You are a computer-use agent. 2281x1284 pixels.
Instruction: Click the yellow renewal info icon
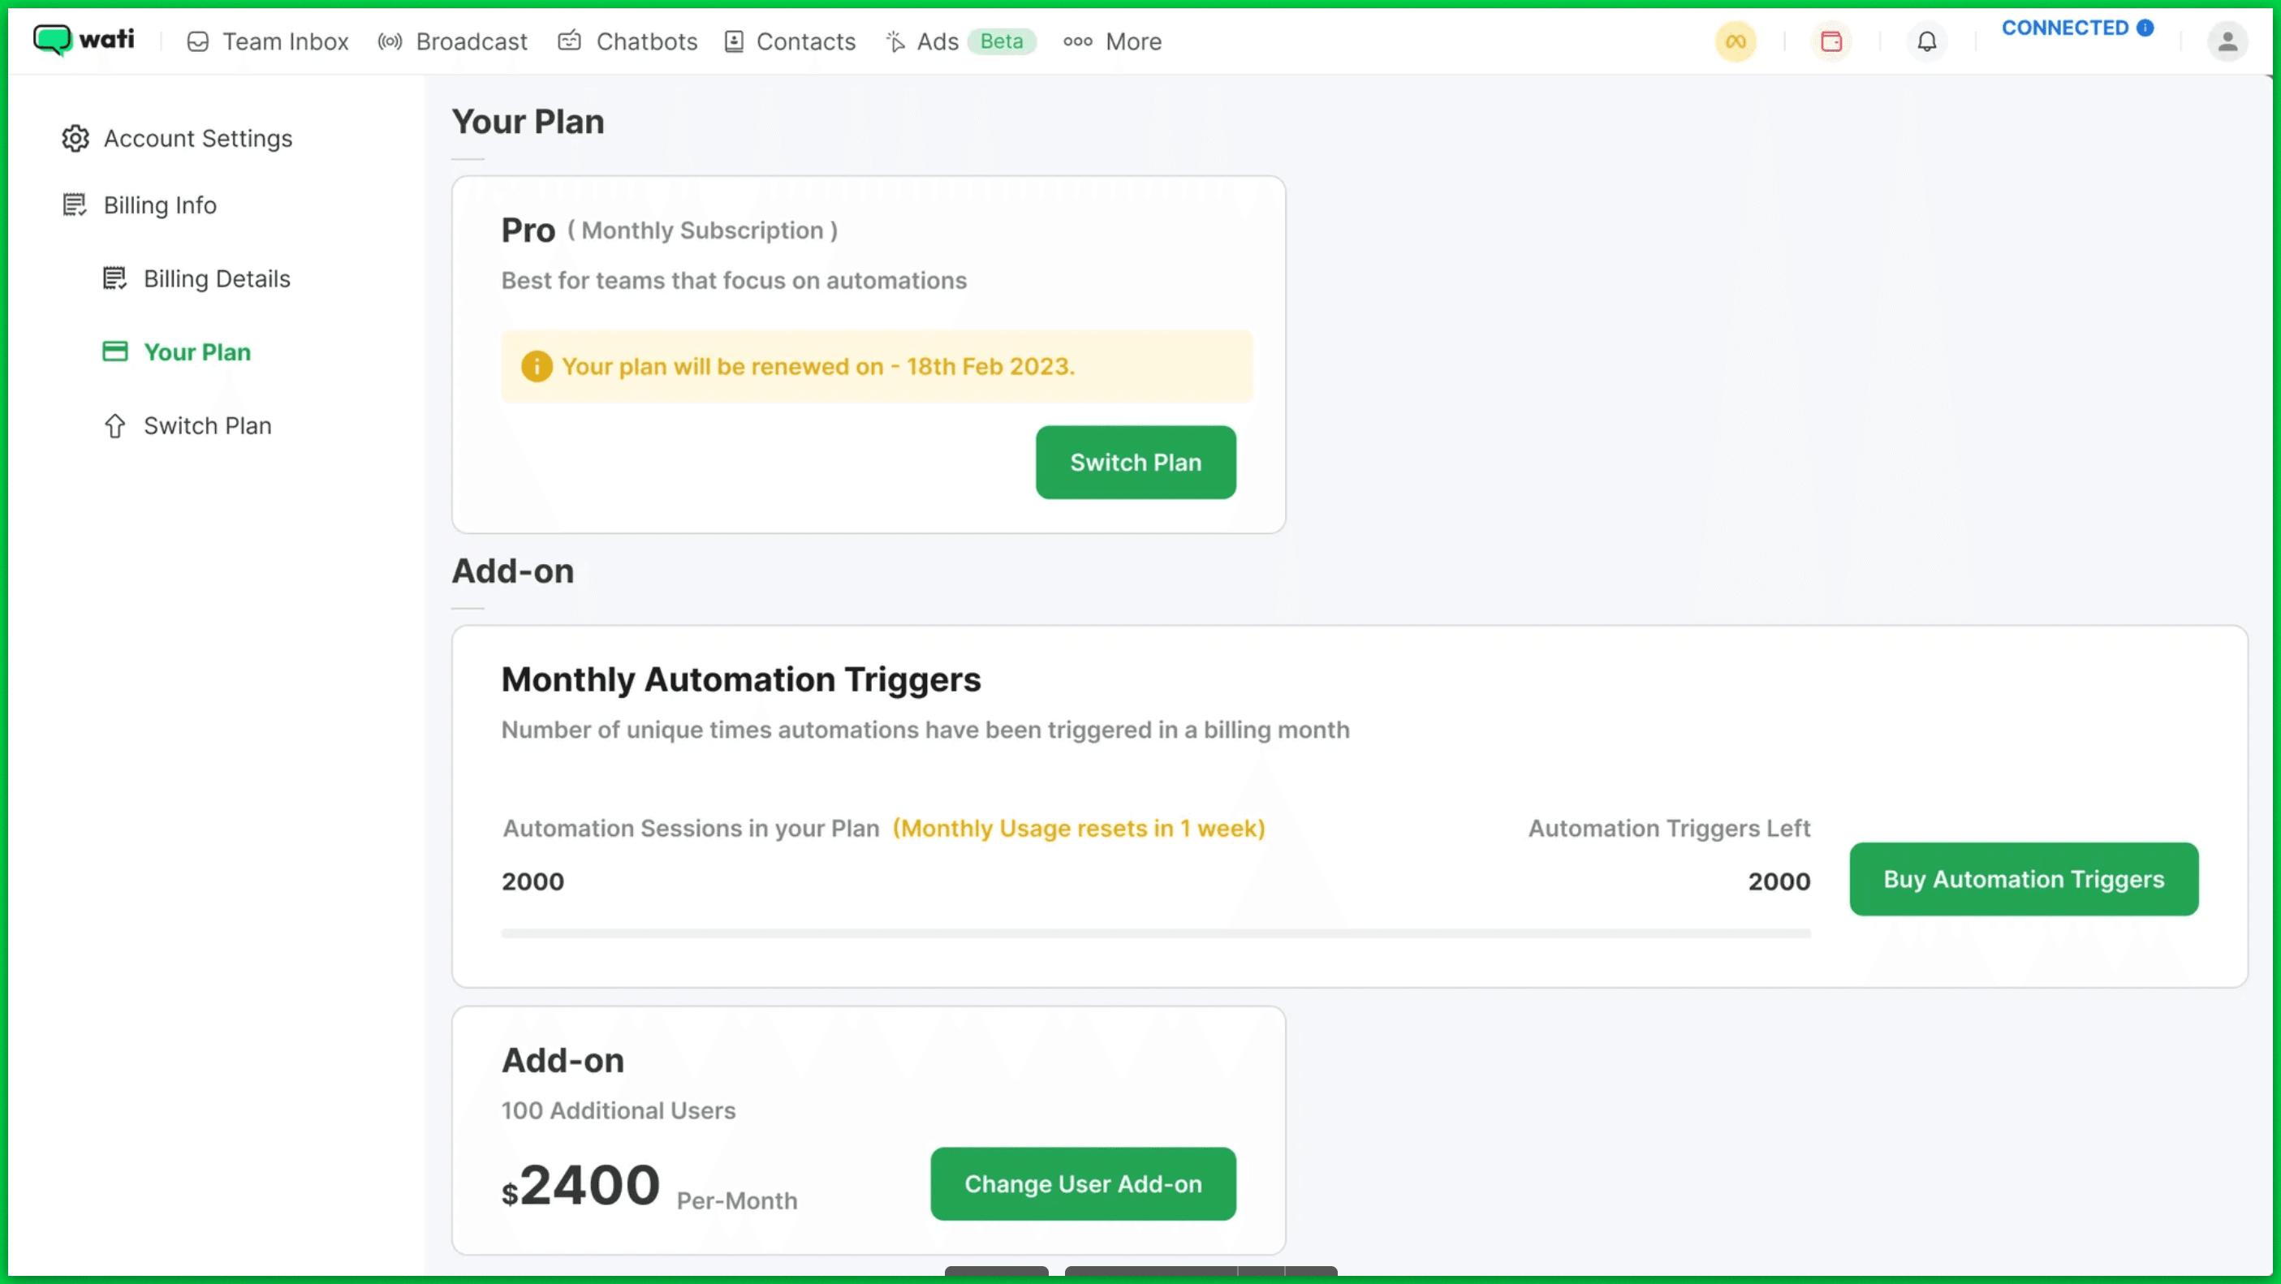(537, 366)
